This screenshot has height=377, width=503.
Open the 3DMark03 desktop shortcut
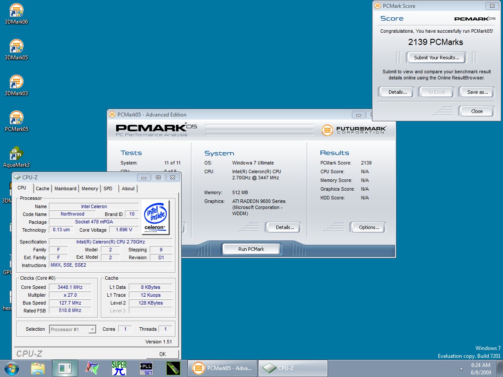[x=16, y=85]
